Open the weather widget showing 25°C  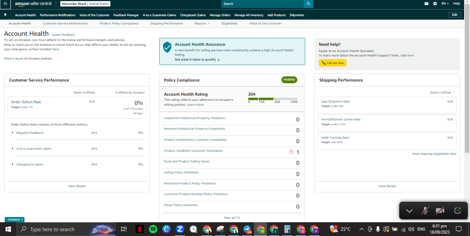[x=340, y=229]
